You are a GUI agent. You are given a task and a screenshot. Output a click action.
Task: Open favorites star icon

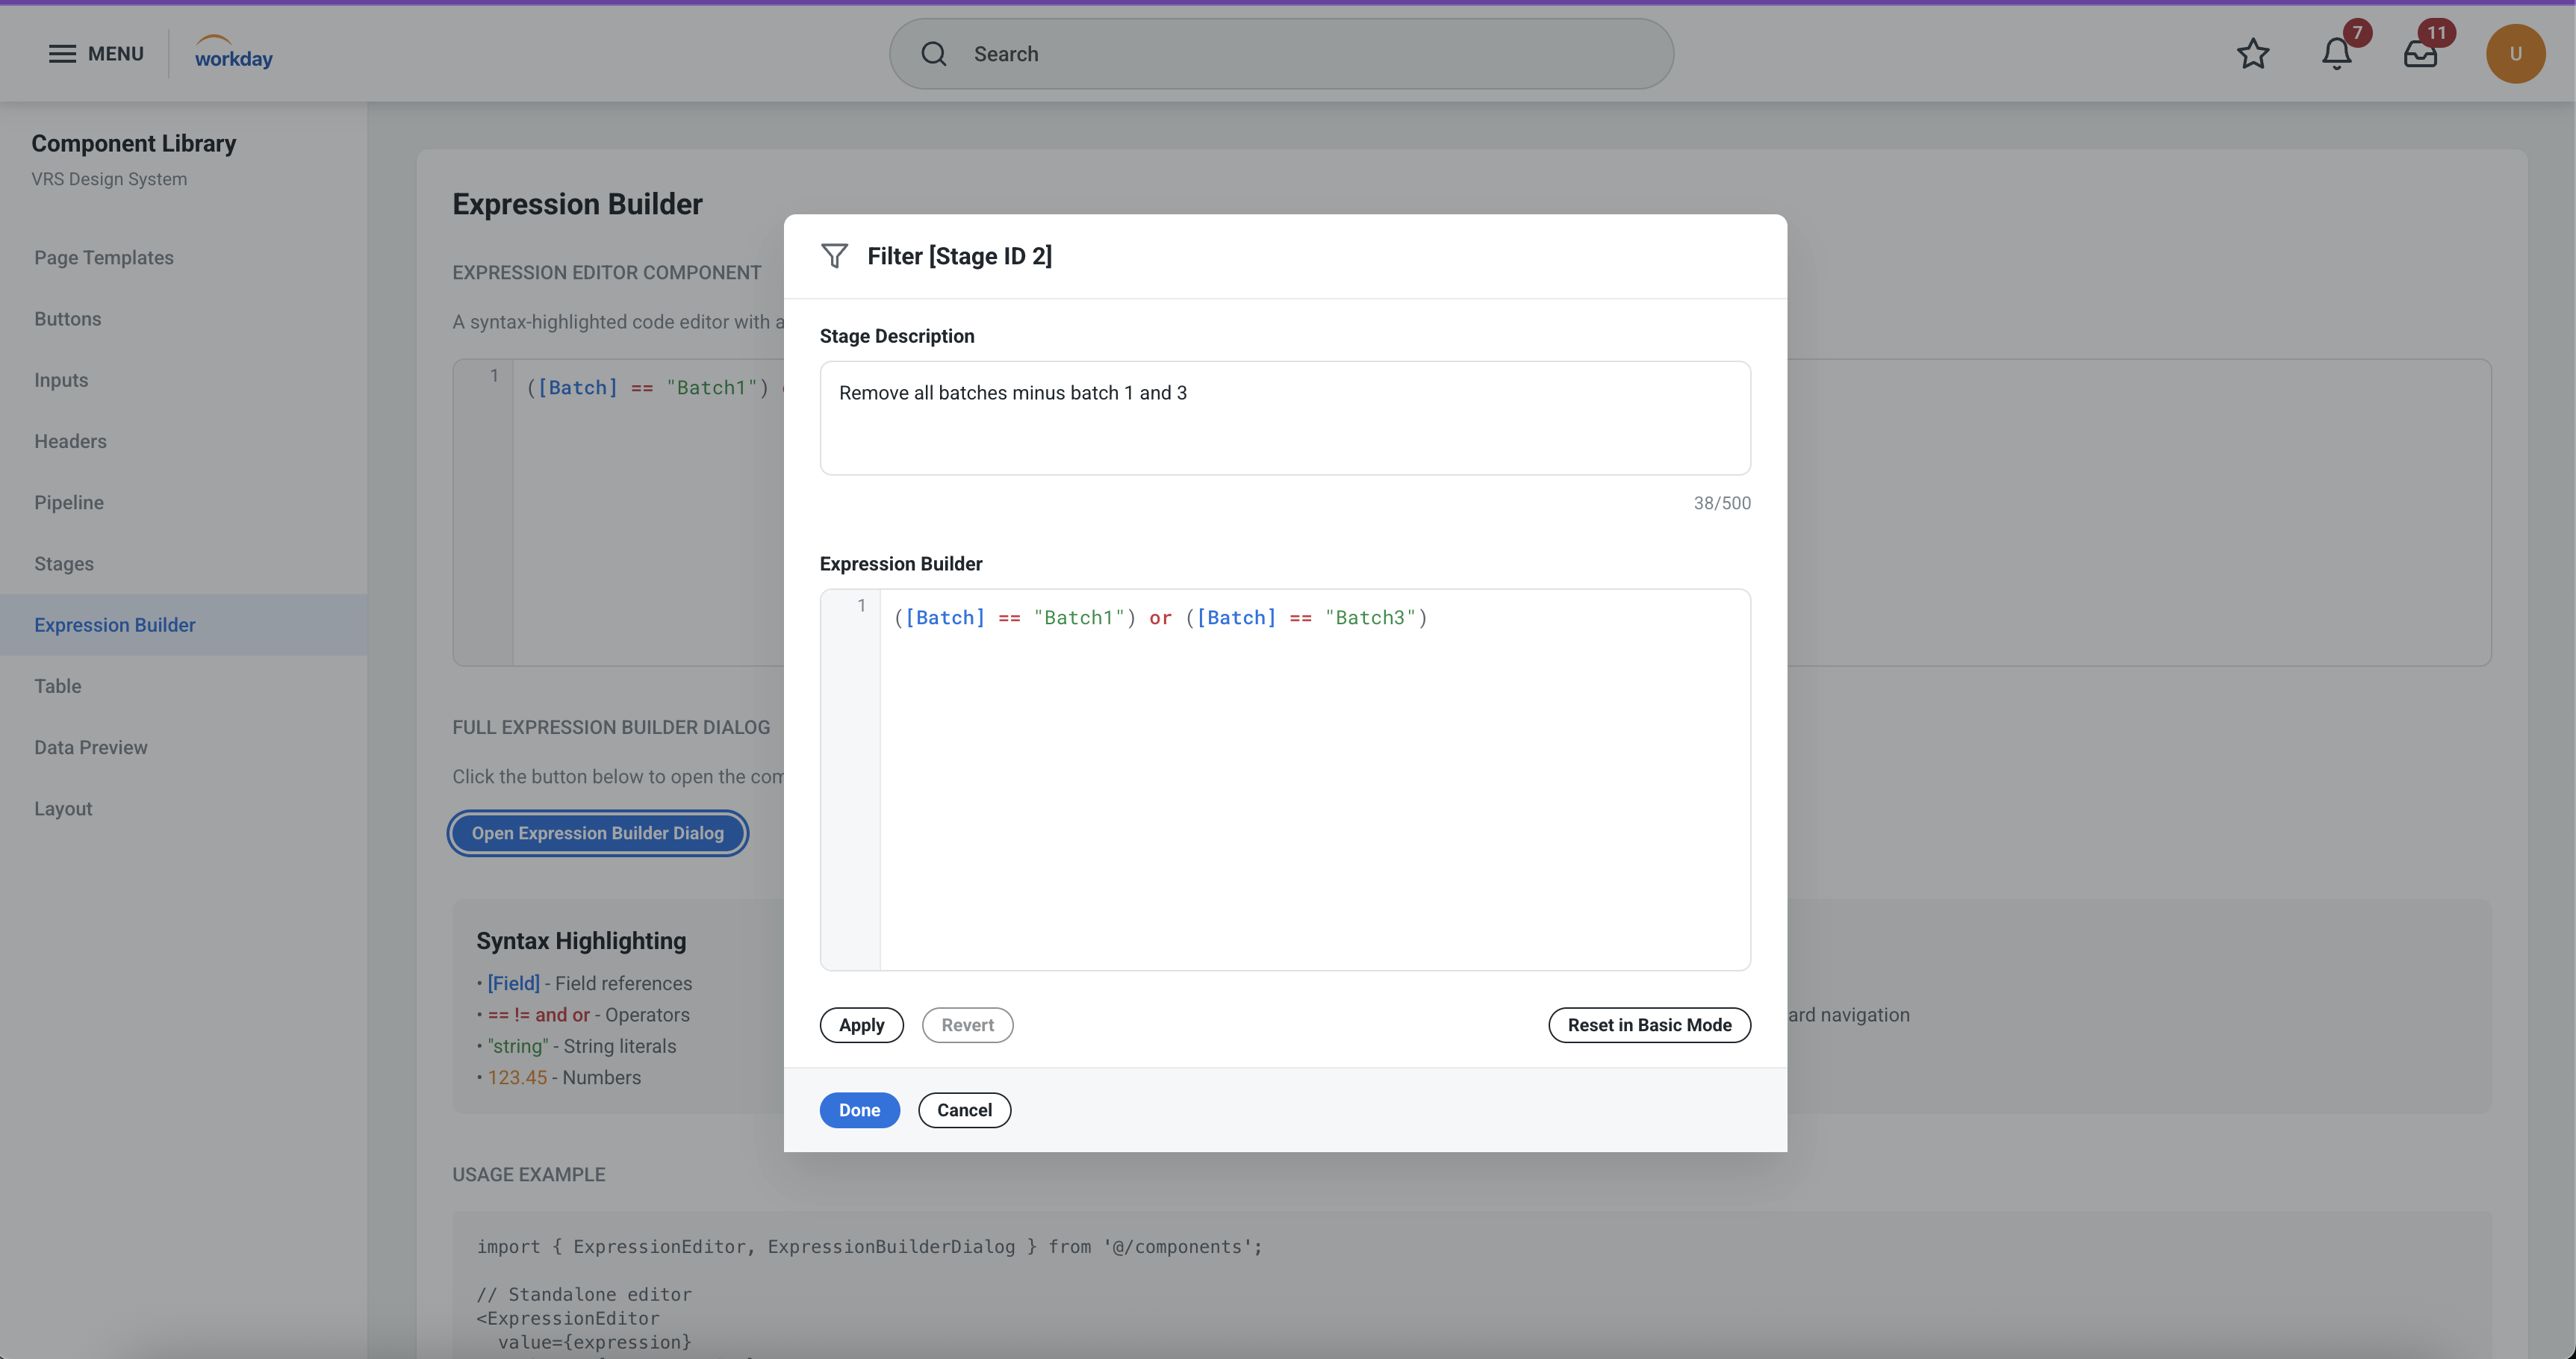[x=2252, y=54]
